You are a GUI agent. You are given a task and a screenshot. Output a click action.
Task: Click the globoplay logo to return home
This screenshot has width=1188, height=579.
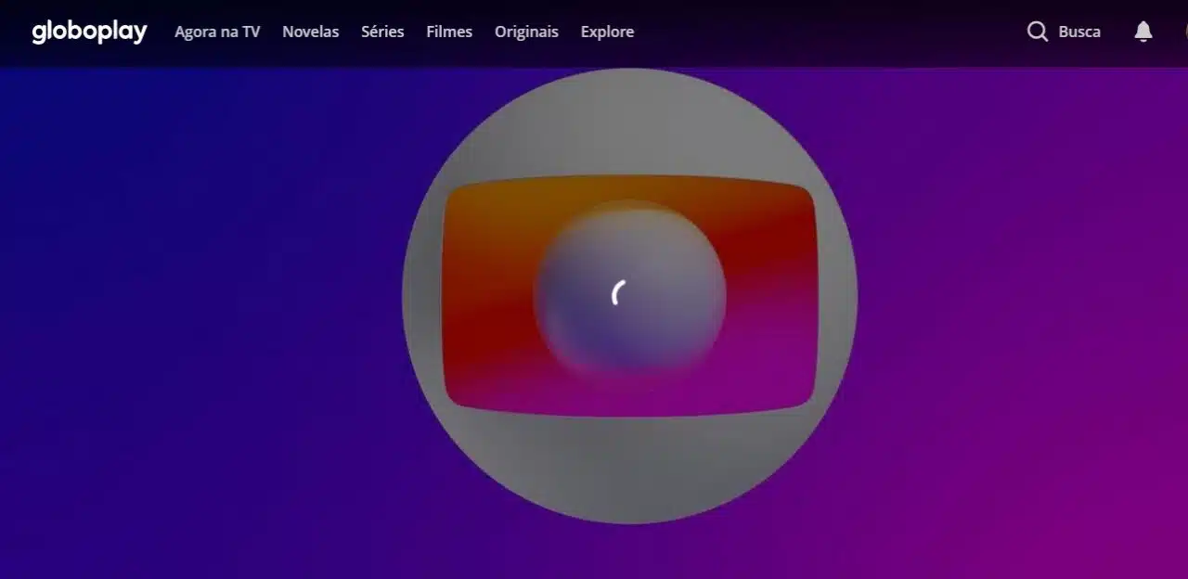pos(88,31)
